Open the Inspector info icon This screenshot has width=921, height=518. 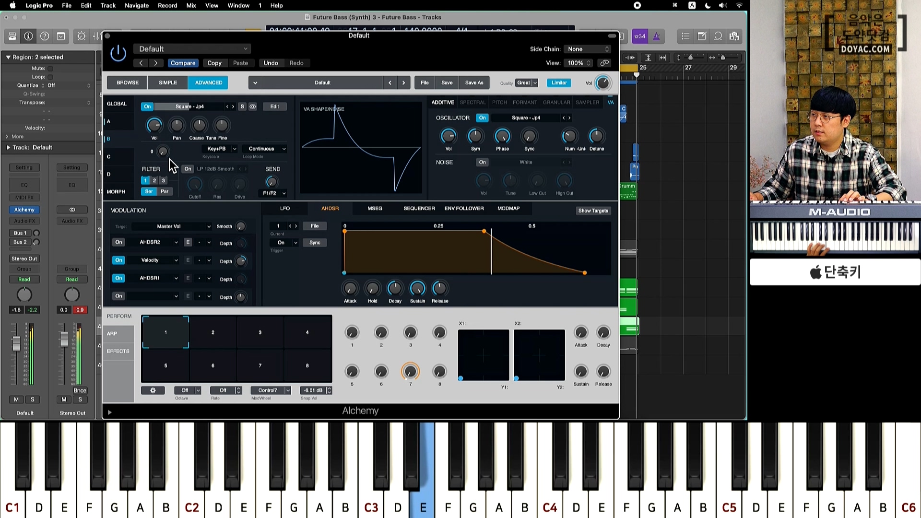coord(28,36)
